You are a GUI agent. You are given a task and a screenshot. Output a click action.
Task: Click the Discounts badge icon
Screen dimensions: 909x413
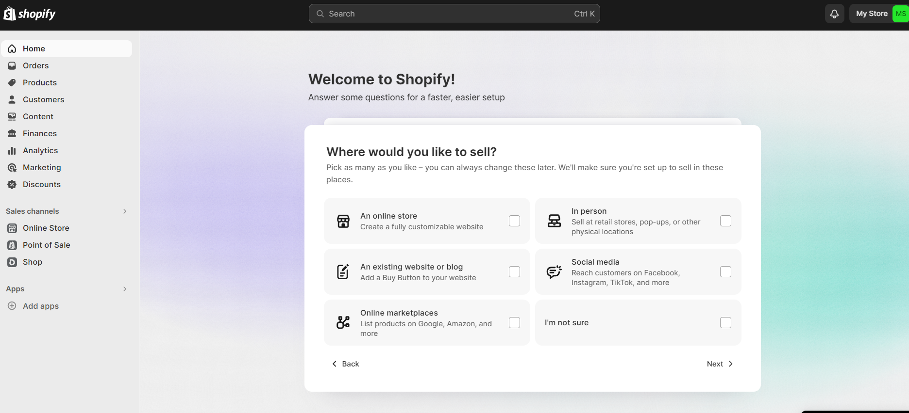(12, 185)
